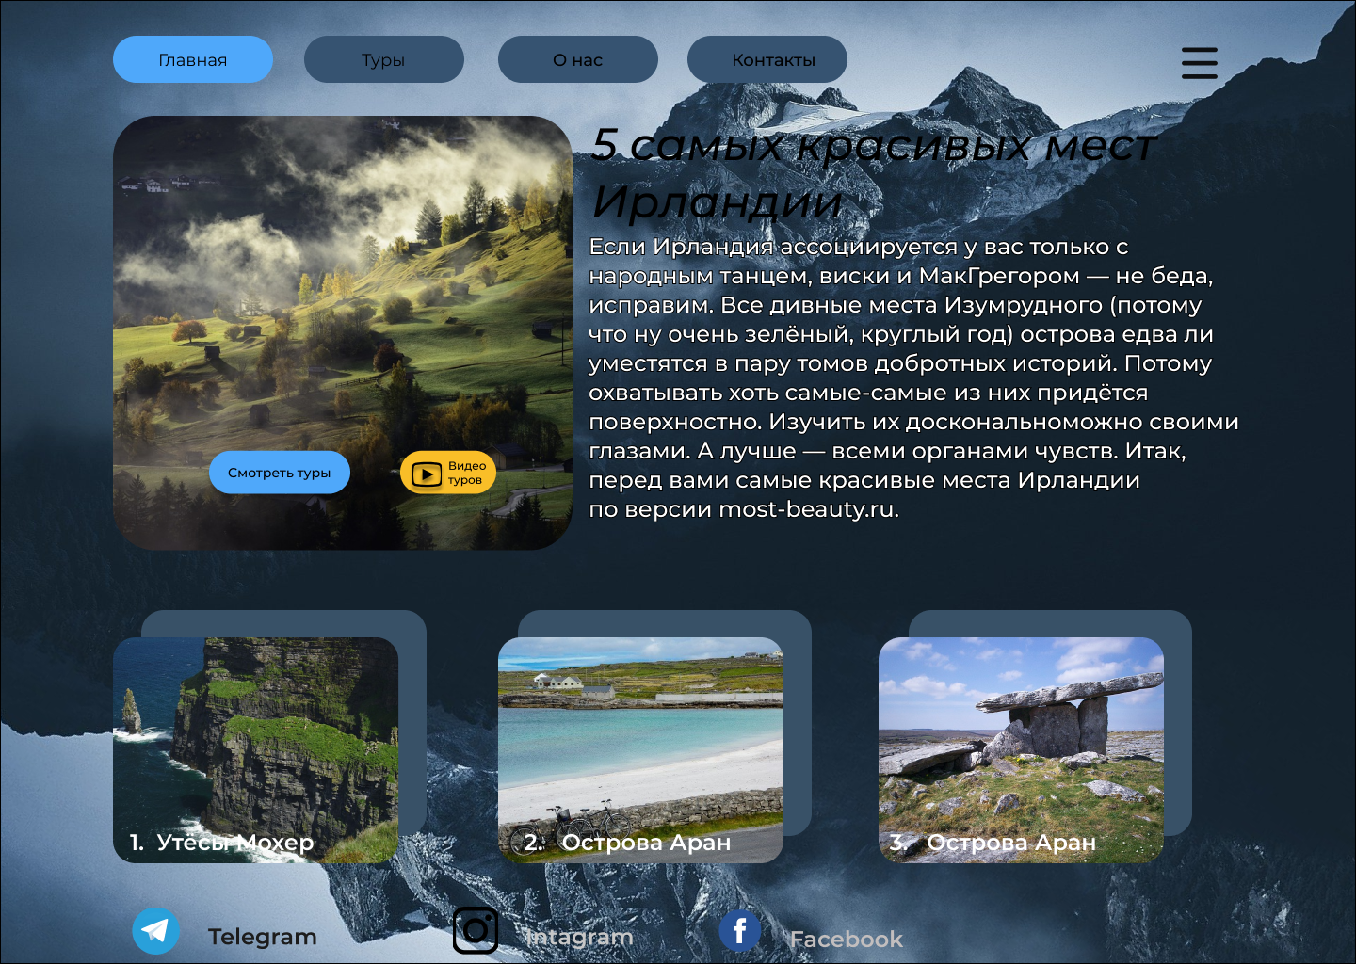
Task: Open the Facebook text link
Action: 846,939
